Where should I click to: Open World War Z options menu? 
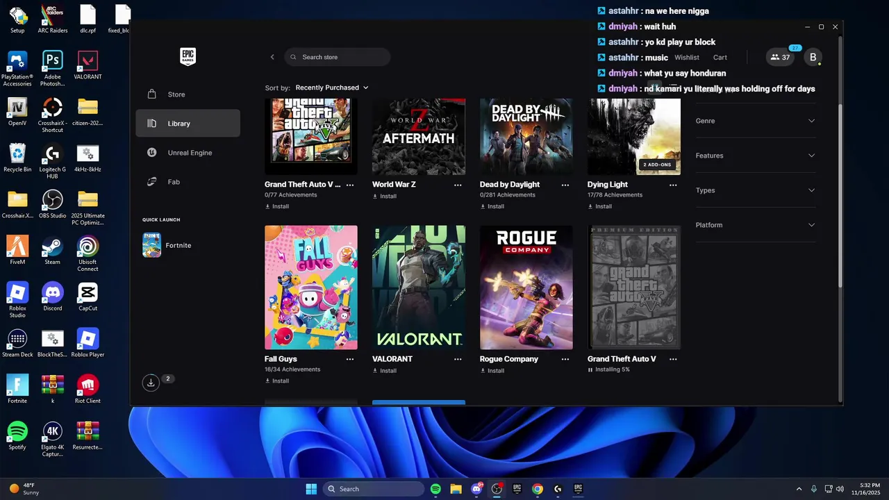pyautogui.click(x=458, y=185)
